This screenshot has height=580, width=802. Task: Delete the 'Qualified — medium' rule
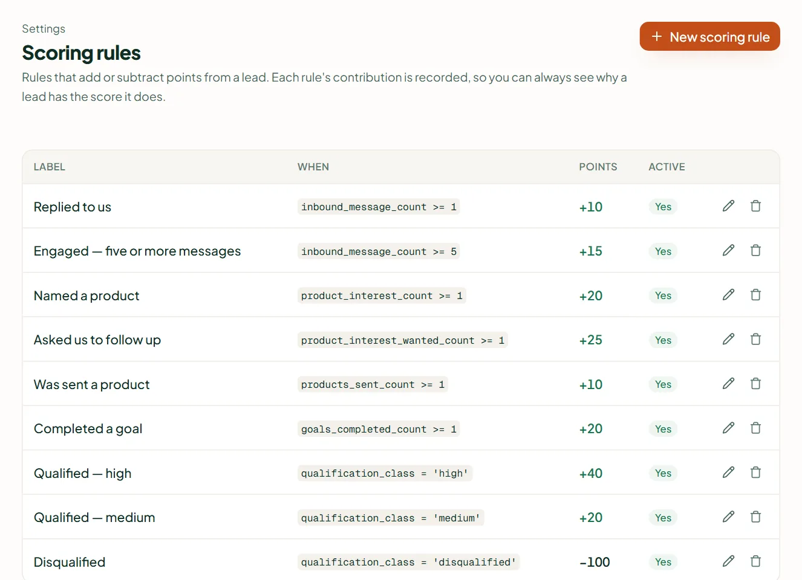point(755,517)
